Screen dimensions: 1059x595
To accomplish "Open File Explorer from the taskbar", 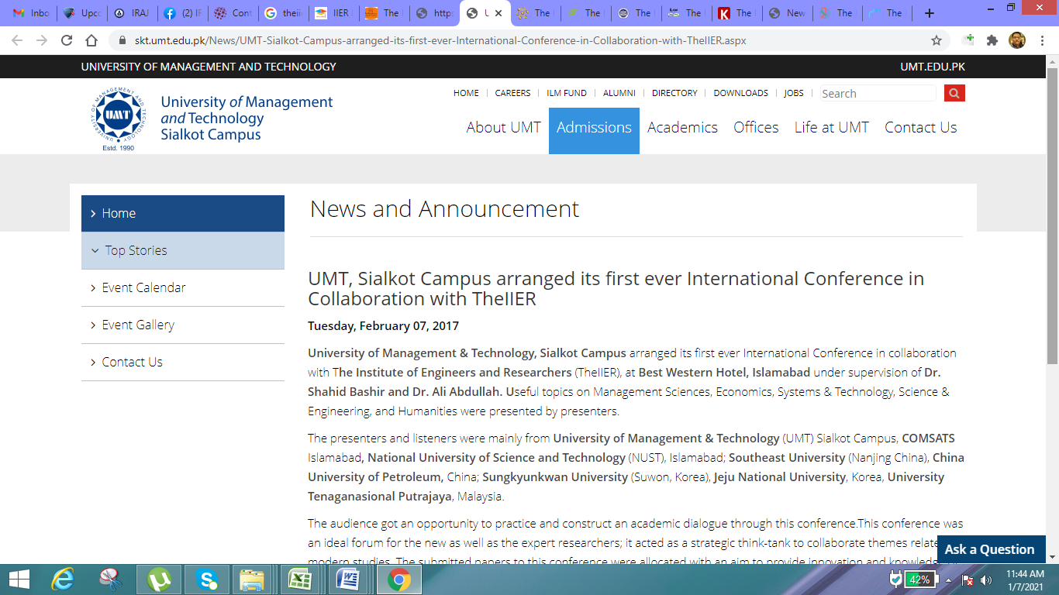I will pyautogui.click(x=252, y=579).
